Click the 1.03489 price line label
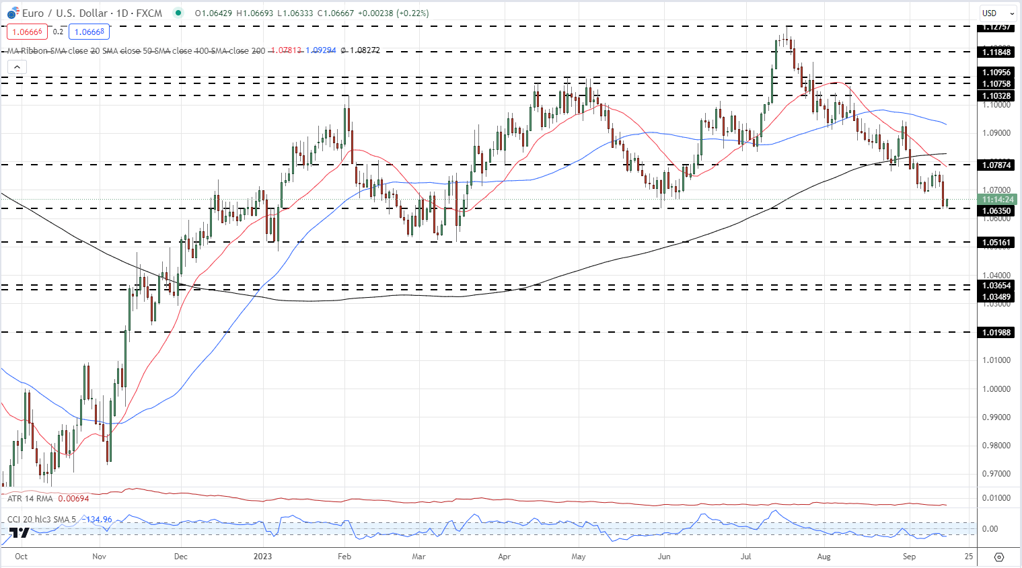Viewport: 1022px width, 568px height. pos(996,297)
